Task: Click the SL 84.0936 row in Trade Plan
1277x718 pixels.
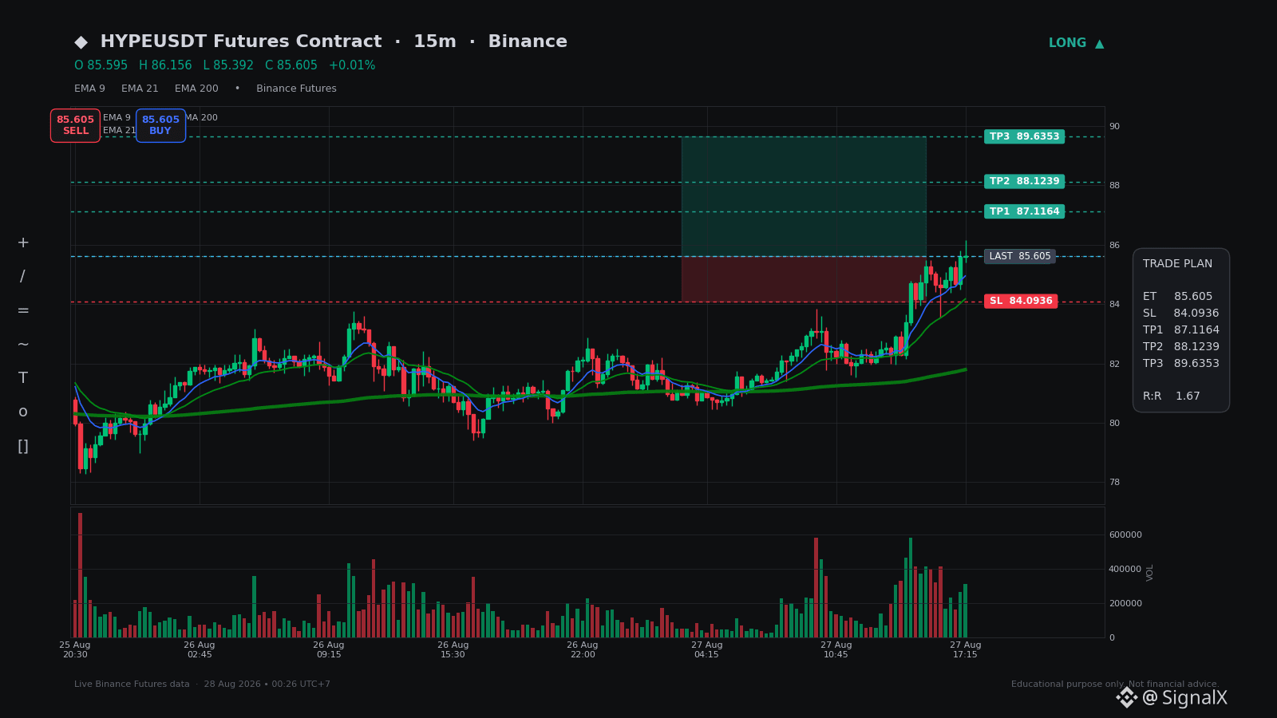Action: pos(1181,314)
